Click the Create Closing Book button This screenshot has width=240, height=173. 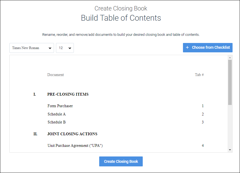(x=121, y=161)
